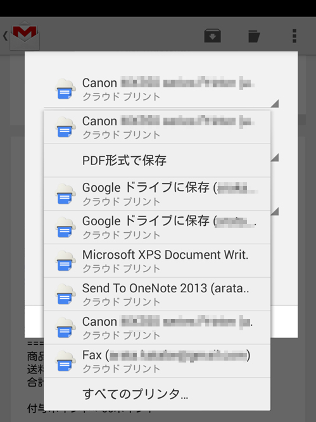
Task: Choose the first Canon printer in the list
Action: [157, 127]
